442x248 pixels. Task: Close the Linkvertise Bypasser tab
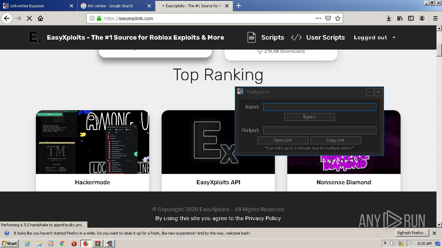(x=71, y=6)
